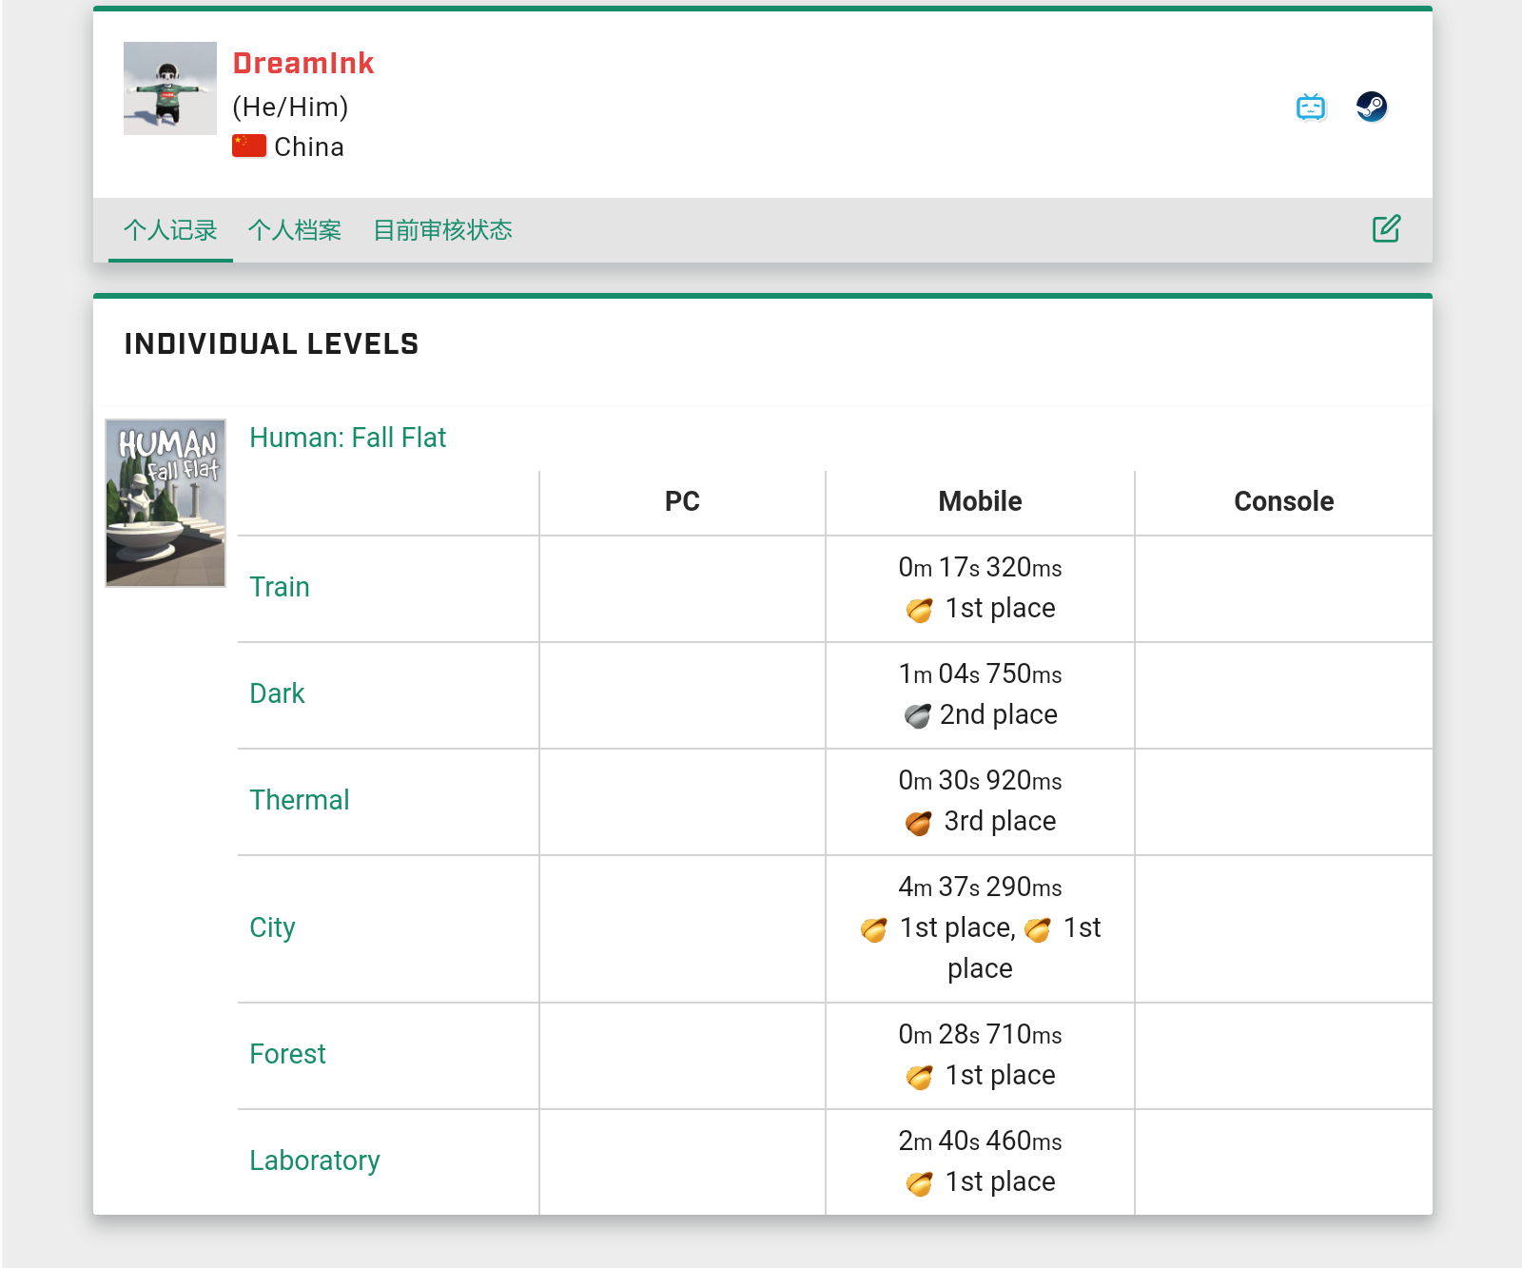Open the Human: Fall Flat game link
This screenshot has width=1522, height=1268.
pos(347,438)
